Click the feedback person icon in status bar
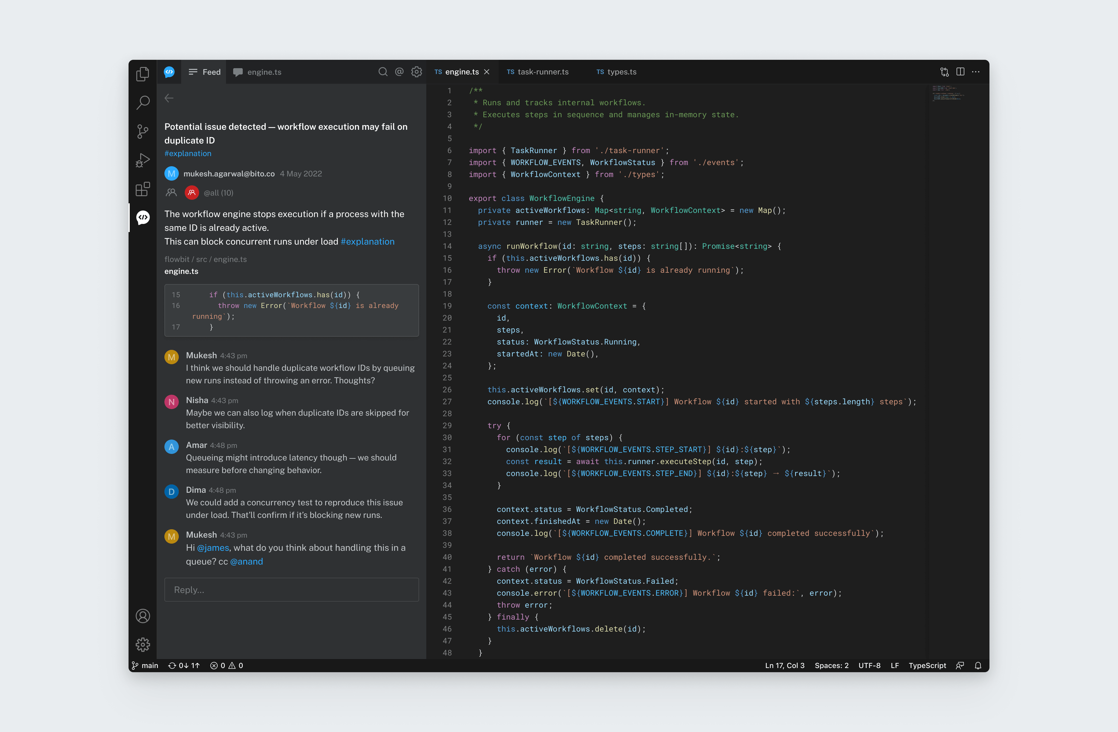Viewport: 1118px width, 732px height. [960, 665]
